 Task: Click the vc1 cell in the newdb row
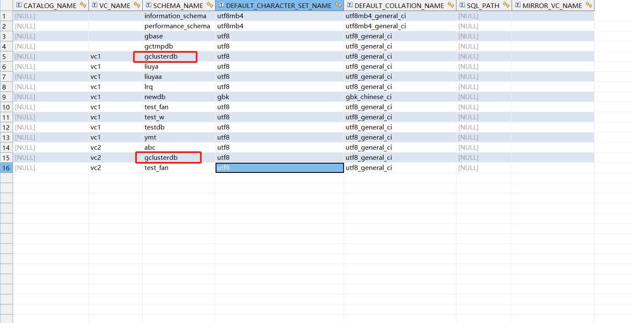(116, 97)
